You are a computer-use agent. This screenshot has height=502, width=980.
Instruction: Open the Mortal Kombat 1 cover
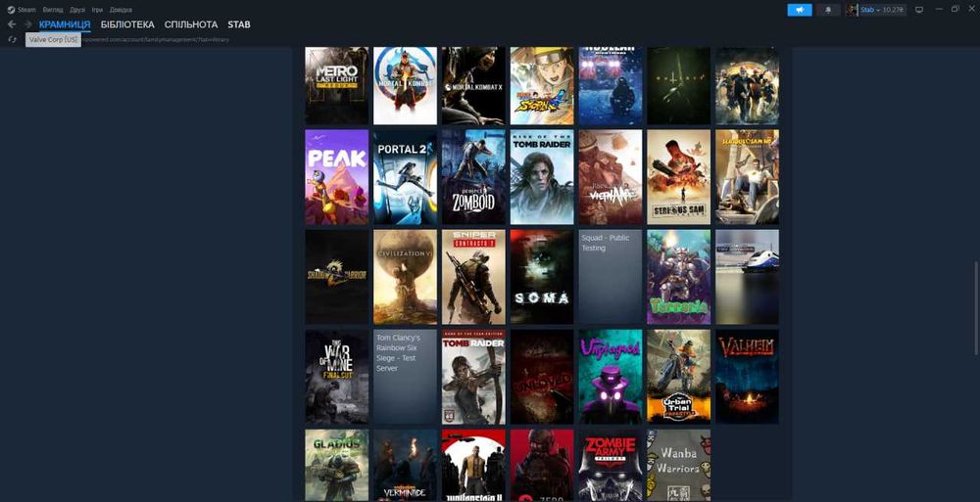pyautogui.click(x=405, y=85)
